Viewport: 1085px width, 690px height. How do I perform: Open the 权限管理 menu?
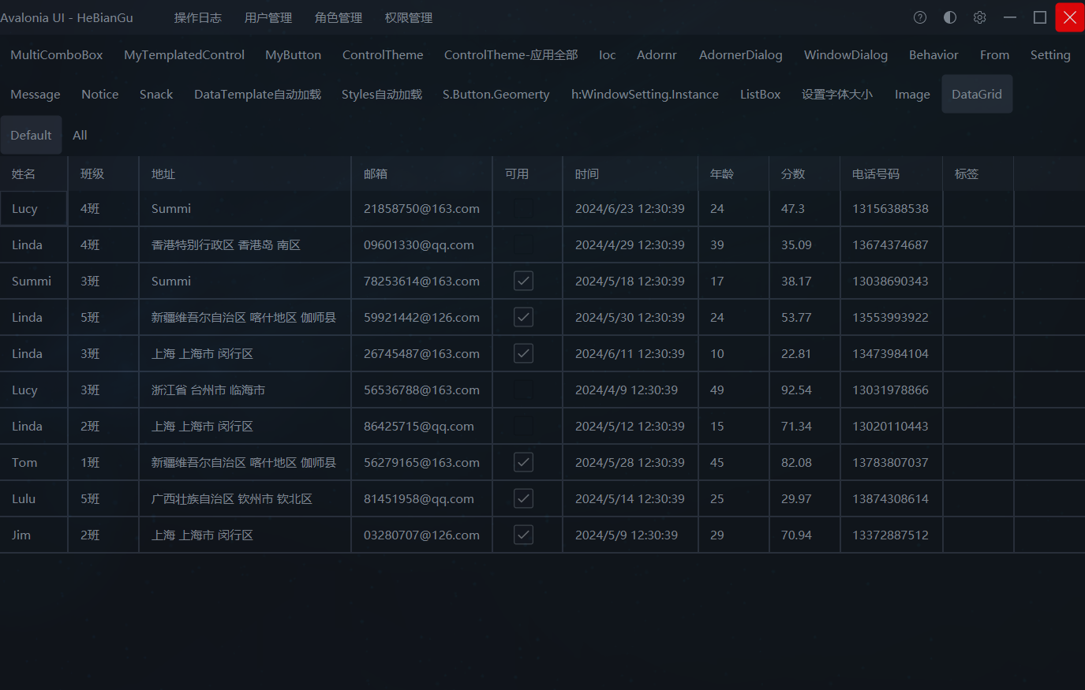click(x=409, y=17)
